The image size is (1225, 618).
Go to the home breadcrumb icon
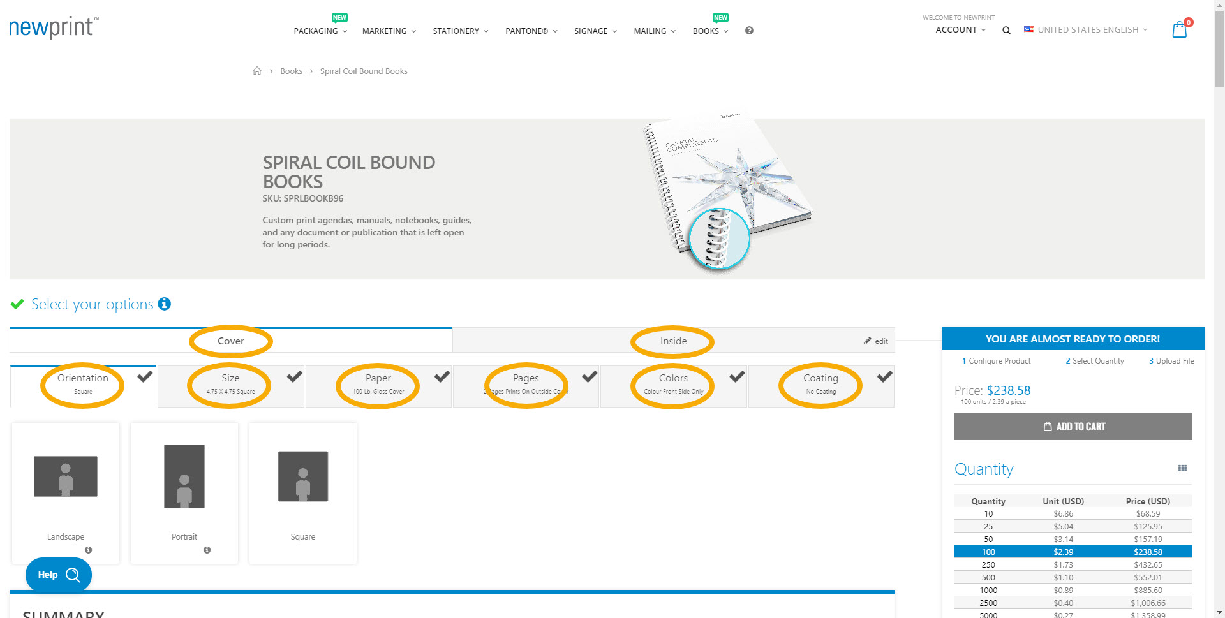(257, 71)
